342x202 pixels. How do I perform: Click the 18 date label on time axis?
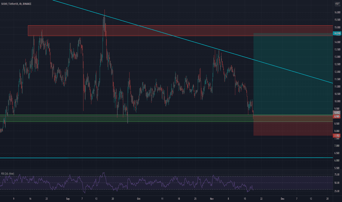179,199
